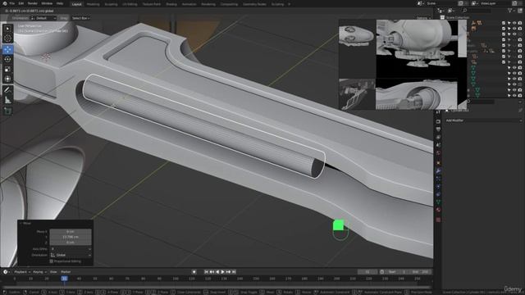
Task: Select the Add Cube tool
Action: coord(7,111)
